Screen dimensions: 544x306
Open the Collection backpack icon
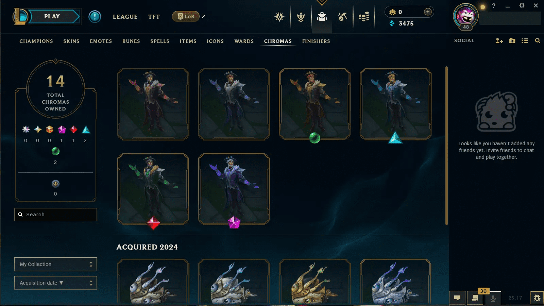[x=322, y=17]
